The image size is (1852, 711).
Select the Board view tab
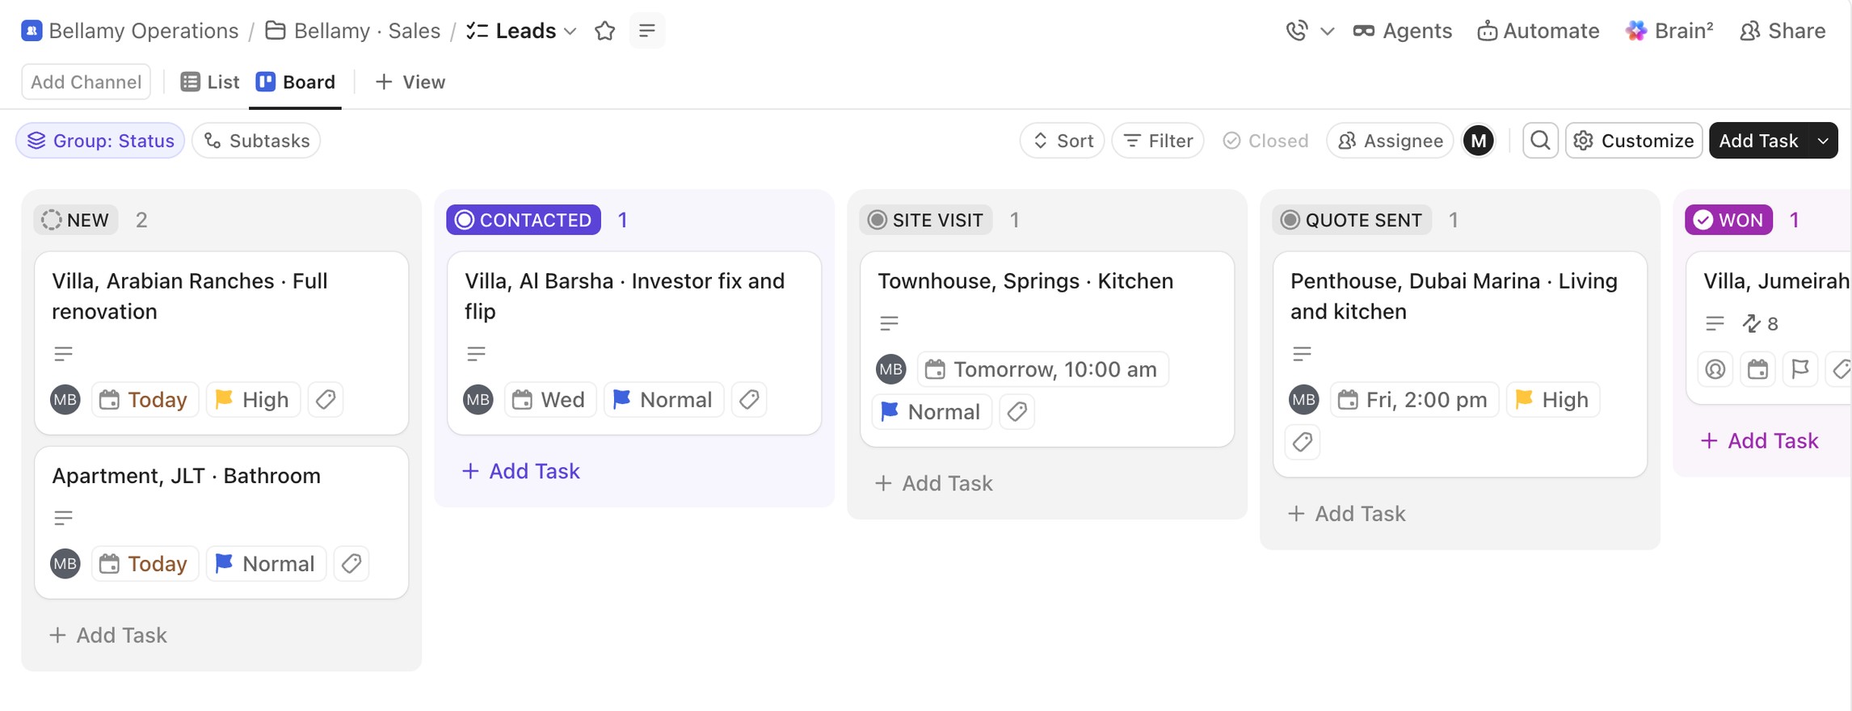(296, 82)
